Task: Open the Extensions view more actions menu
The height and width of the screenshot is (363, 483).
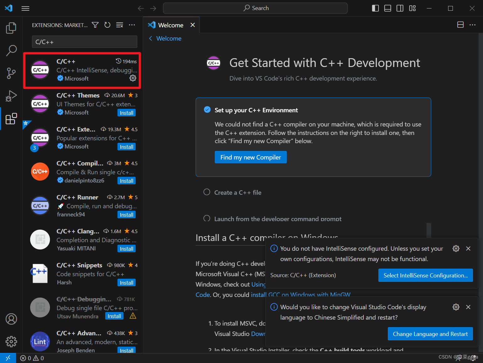Action: (x=132, y=25)
